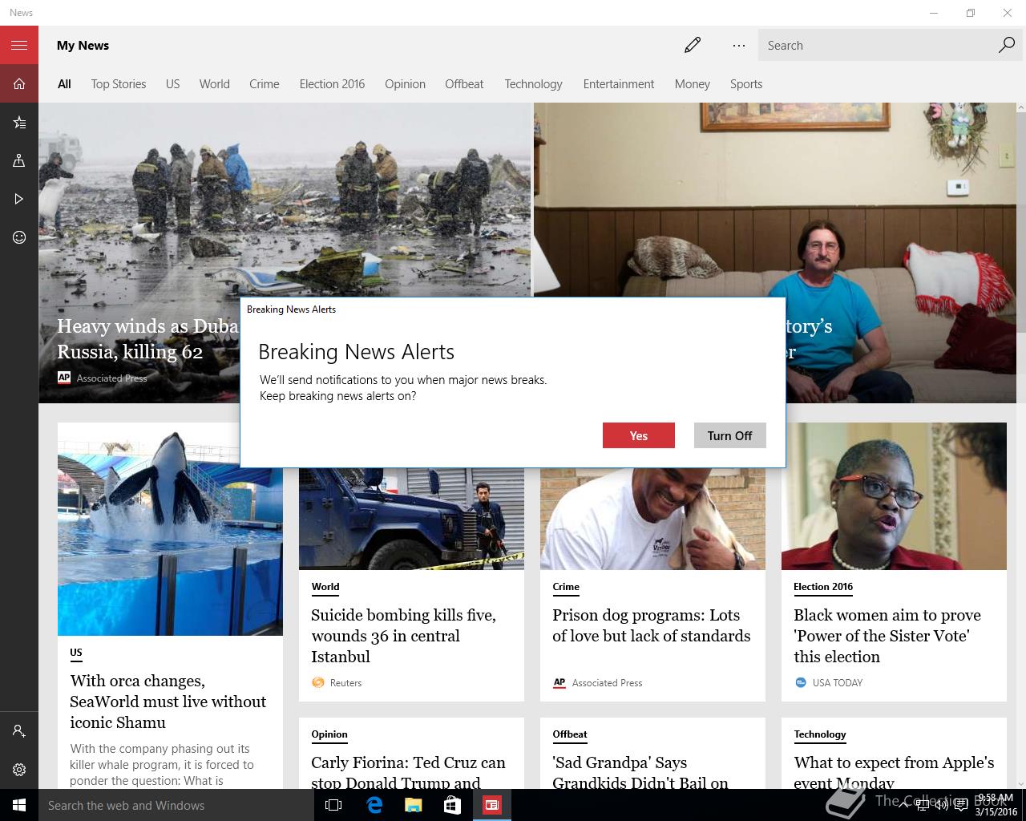Open the Interests star icon in sidebar

coord(19,122)
